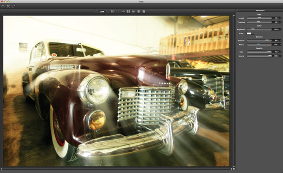Switch to side-by-side split preview
Viewport: 283px width, 173px height.
(x=128, y=11)
